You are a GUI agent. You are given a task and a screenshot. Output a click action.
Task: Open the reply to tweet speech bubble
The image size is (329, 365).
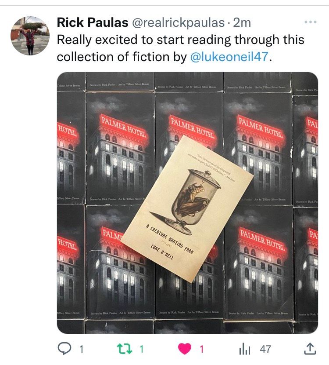[64, 349]
